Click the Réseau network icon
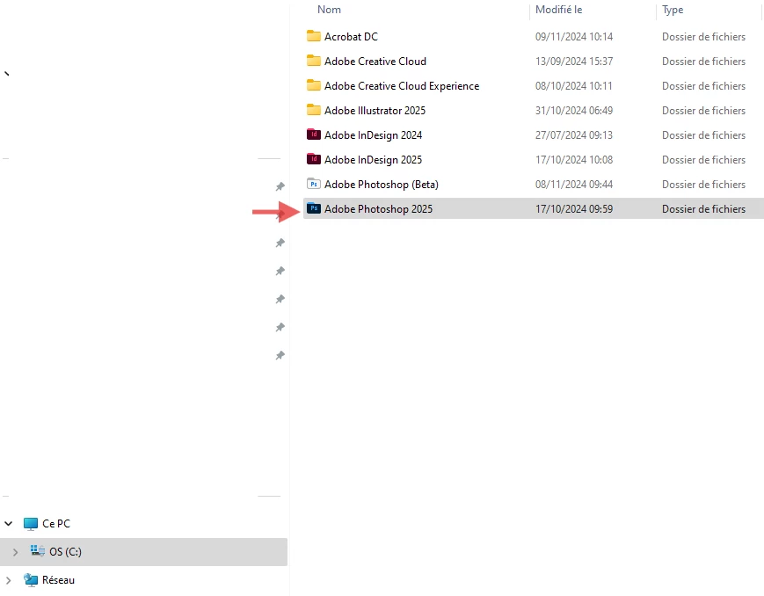The width and height of the screenshot is (764, 596). [30, 580]
